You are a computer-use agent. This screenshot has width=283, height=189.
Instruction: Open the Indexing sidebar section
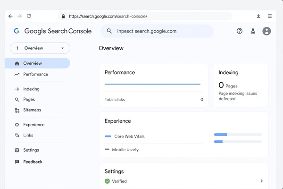(x=31, y=89)
